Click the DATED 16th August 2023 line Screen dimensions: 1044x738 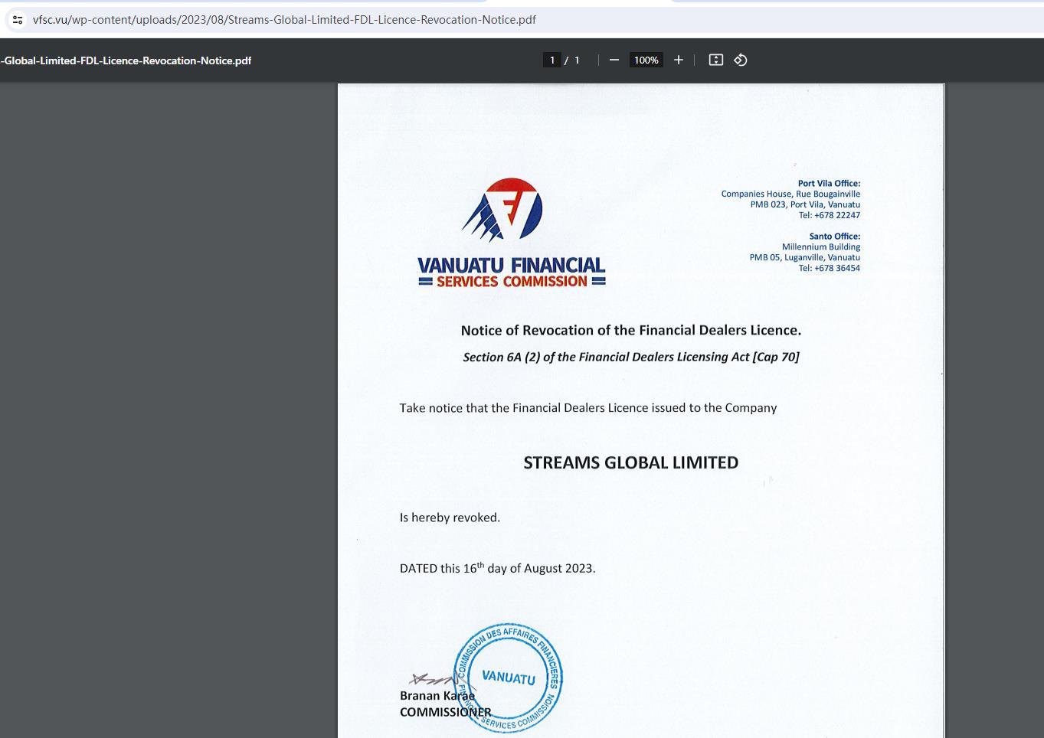pyautogui.click(x=497, y=568)
